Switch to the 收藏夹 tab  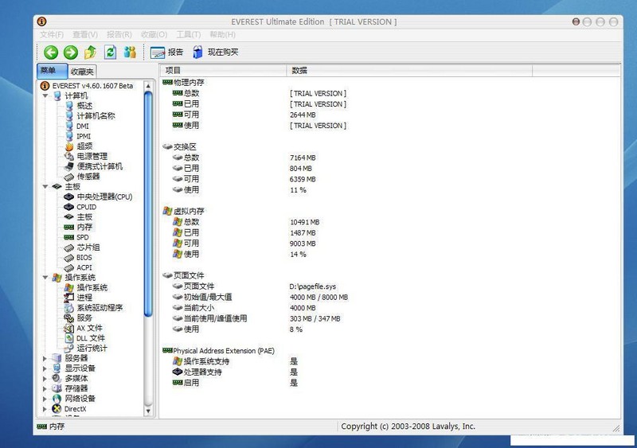click(x=82, y=72)
